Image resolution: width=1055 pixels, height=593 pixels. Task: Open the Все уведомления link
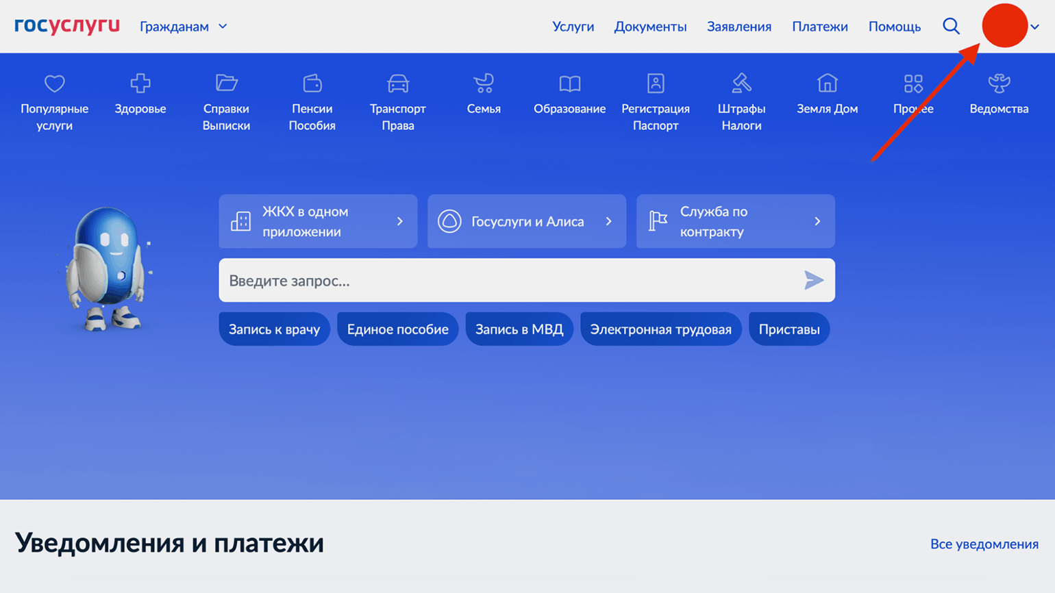984,544
